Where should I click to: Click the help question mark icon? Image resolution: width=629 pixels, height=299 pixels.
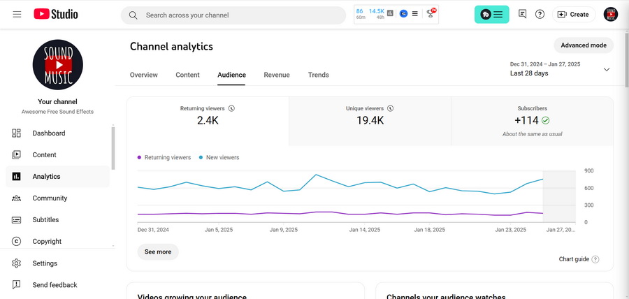[540, 15]
